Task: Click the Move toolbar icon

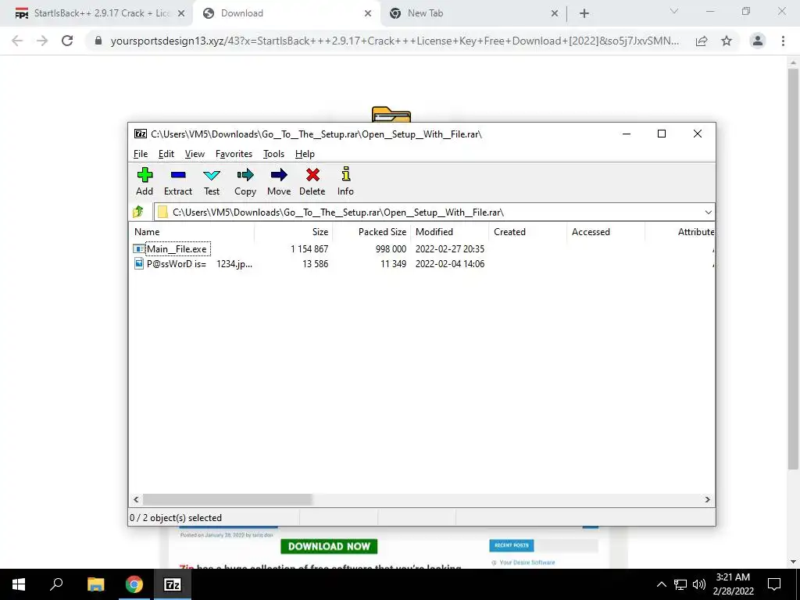Action: coord(279,175)
